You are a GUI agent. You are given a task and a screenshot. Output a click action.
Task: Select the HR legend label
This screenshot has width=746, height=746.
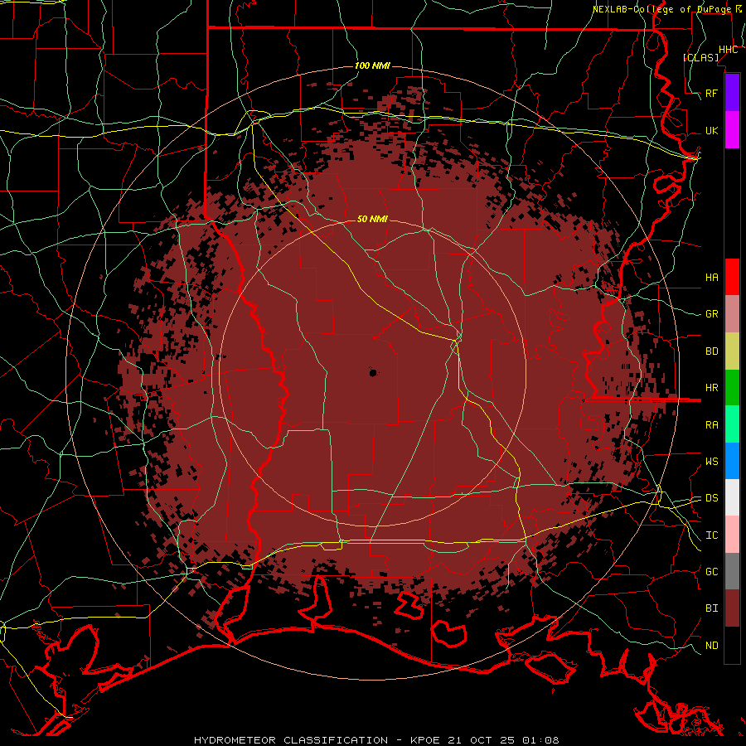tap(711, 388)
